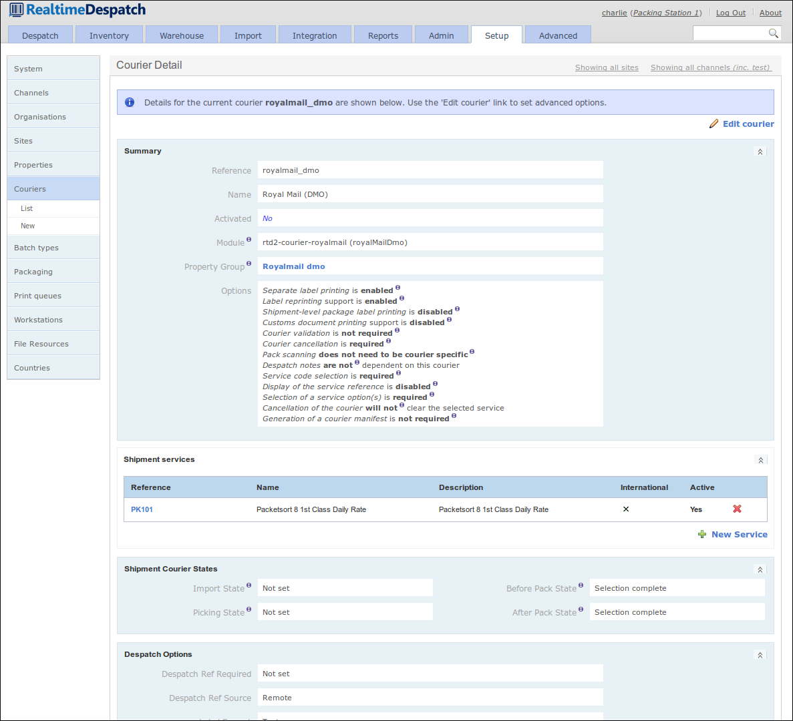Switch to the Inventory tab

point(110,35)
